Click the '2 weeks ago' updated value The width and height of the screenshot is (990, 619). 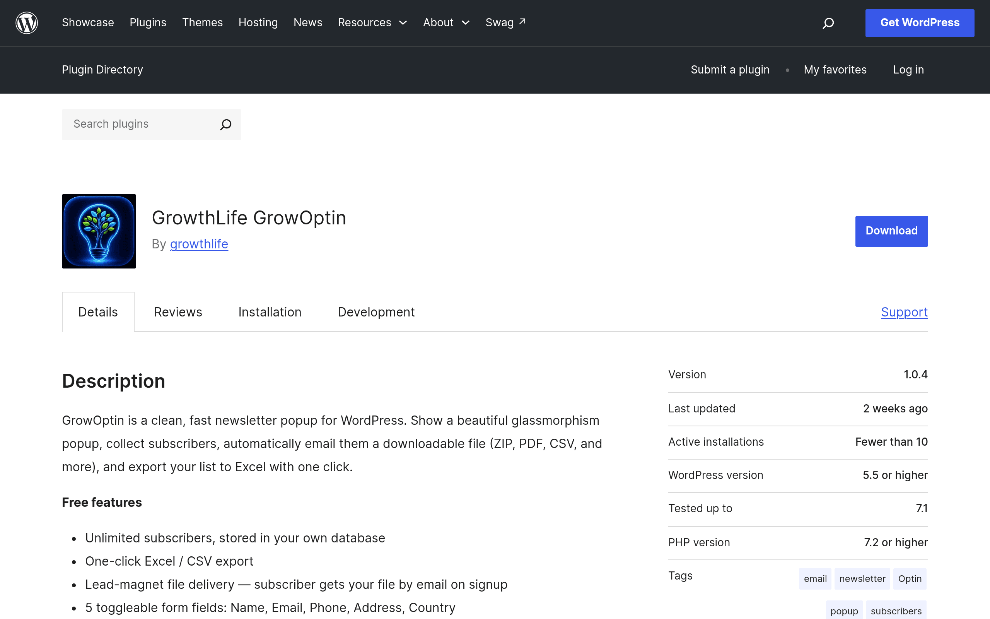coord(895,409)
